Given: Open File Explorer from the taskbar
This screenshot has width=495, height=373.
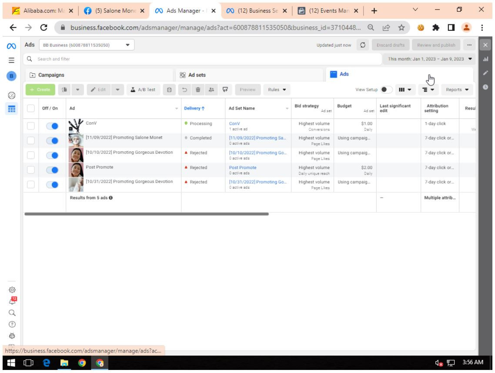Looking at the screenshot, I should [64, 363].
